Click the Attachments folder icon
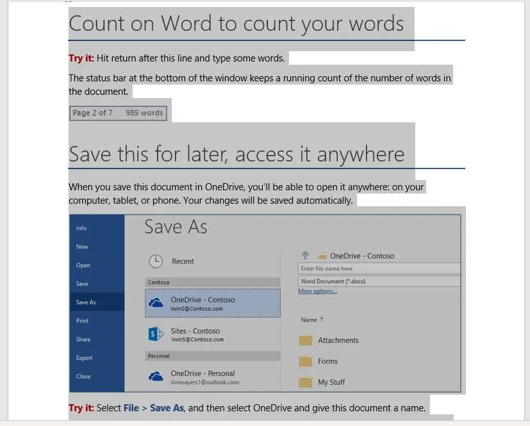Viewport: 530px width, 426px height. pos(306,340)
